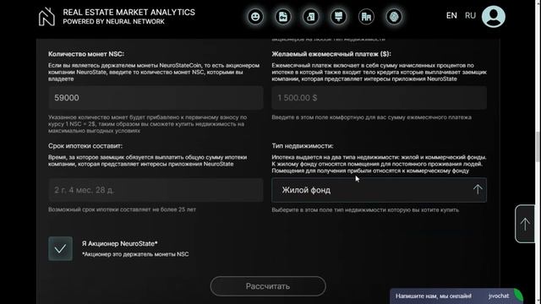Open the smiley face section icon
Screen dimensions: 541x304
click(x=255, y=17)
